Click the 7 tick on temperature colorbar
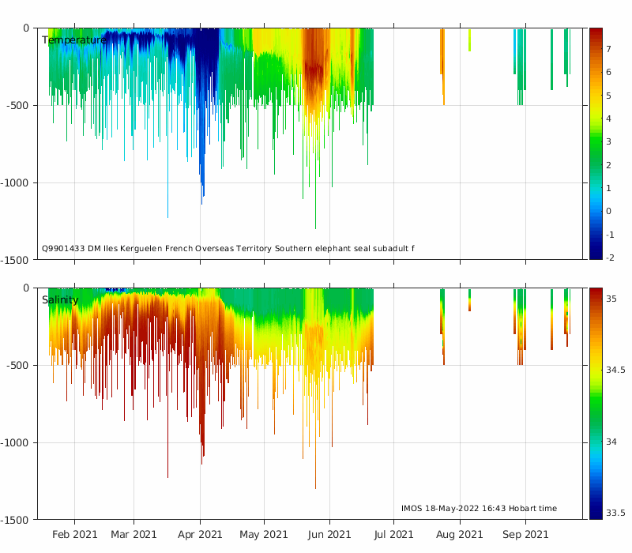Screen dimensions: 632x553 click(x=608, y=49)
